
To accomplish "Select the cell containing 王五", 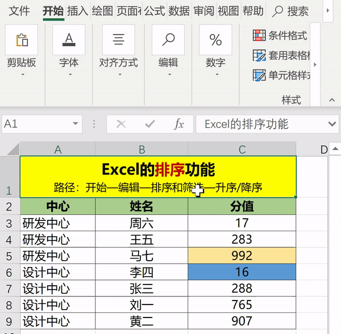I will (142, 239).
